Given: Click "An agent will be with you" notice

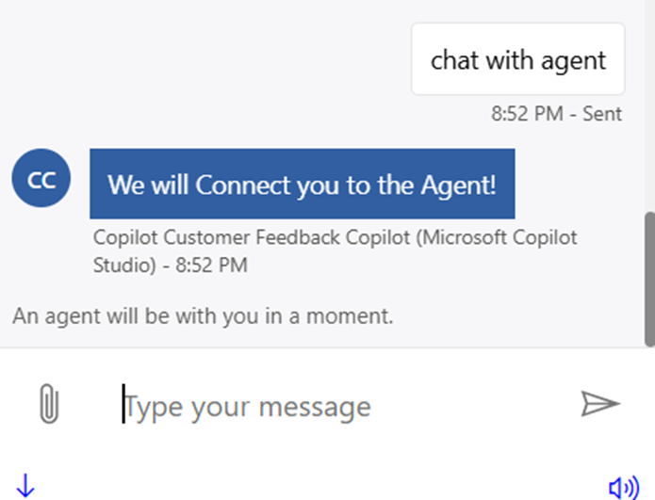Looking at the screenshot, I should [x=203, y=315].
